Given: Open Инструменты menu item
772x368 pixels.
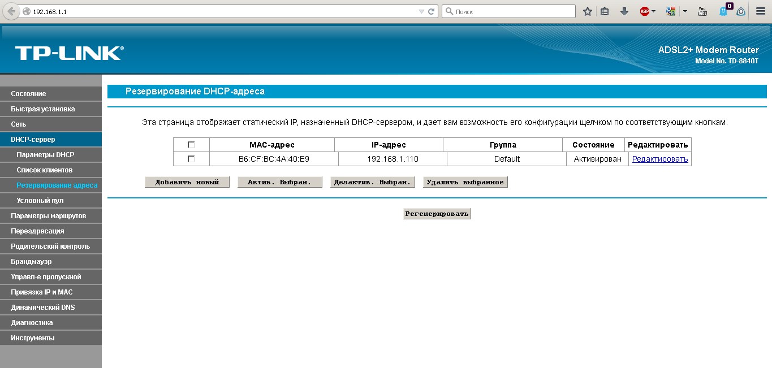Looking at the screenshot, I should (x=51, y=337).
